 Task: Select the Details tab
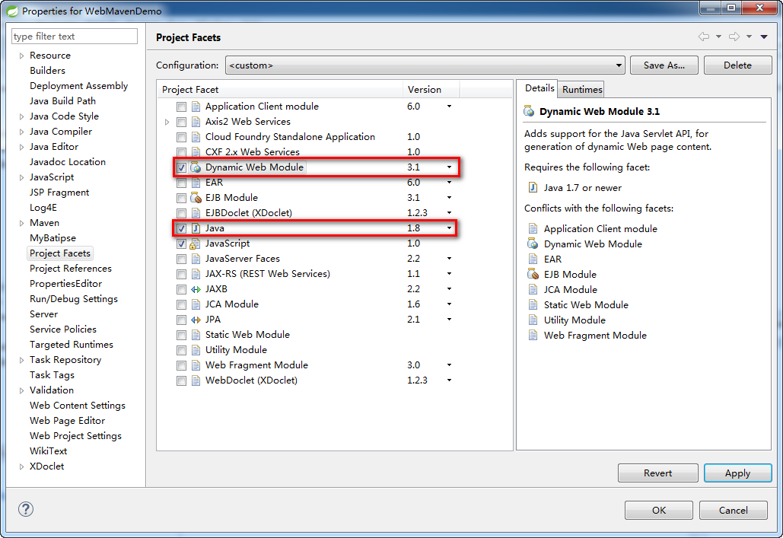coord(540,88)
